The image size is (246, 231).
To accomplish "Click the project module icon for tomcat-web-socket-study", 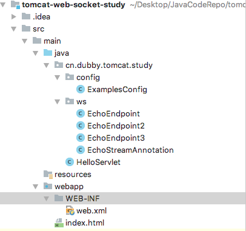I will pos(15,4).
